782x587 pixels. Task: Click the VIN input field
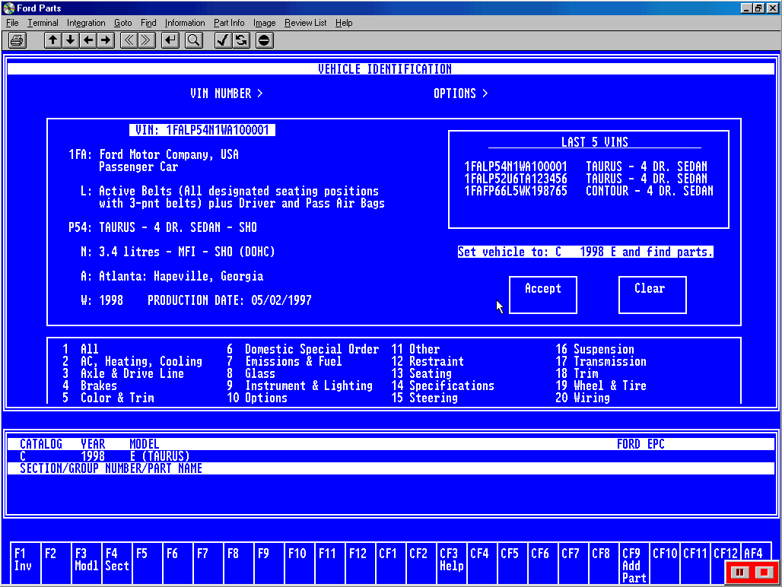coord(202,130)
